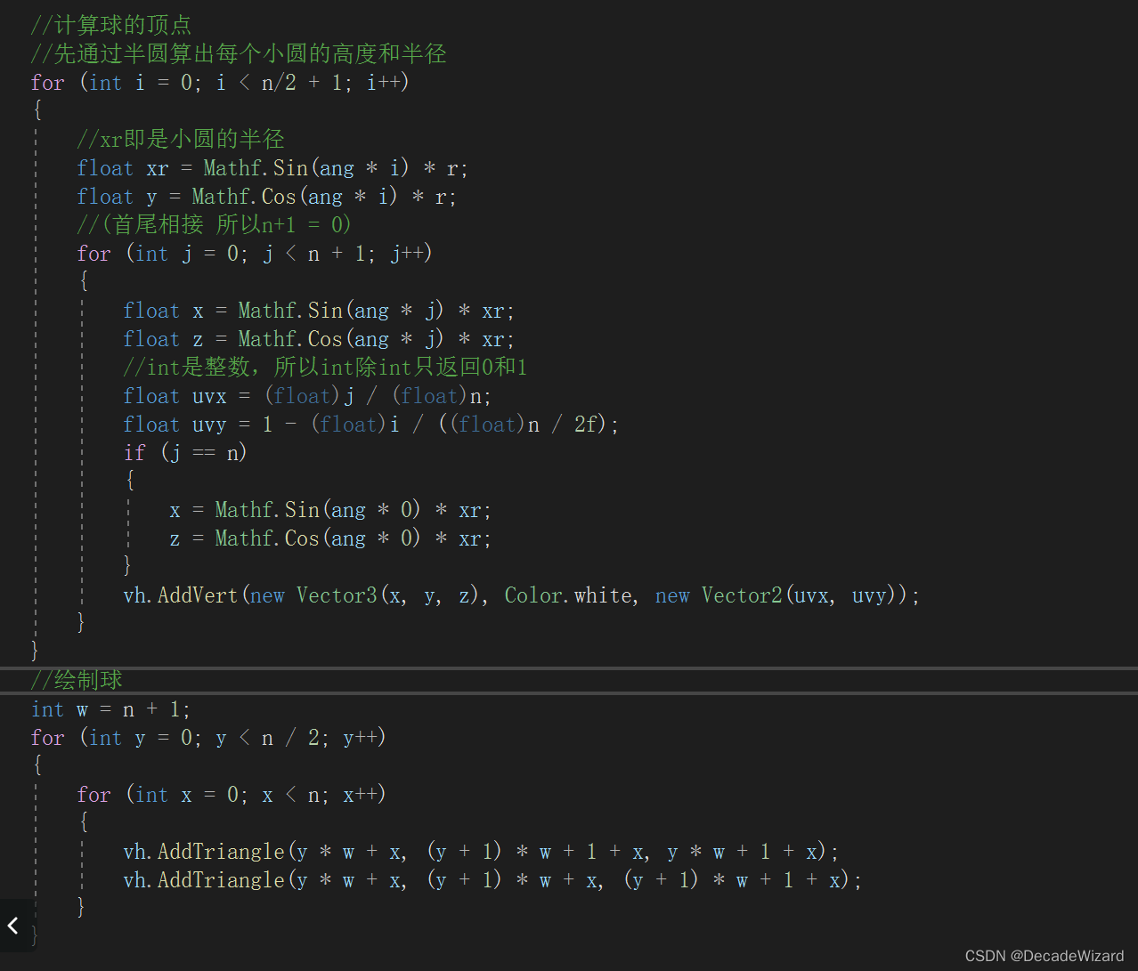Screen dimensions: 1138x971
Task: Click the first vh.AddTriangle line ending 'y * w + 1 + x)'
Action: coord(481,852)
